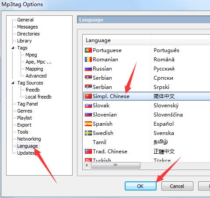This screenshot has width=210, height=198.
Task: Select the Simpl. Chinese flag icon
Action: [88, 96]
